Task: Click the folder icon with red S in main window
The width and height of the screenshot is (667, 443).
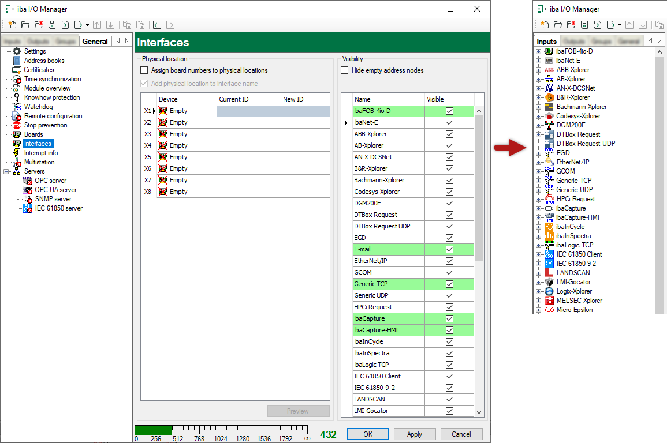Action: pyautogui.click(x=39, y=25)
